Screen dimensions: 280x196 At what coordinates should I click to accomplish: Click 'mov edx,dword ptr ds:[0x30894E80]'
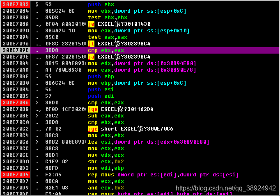pos(142,63)
